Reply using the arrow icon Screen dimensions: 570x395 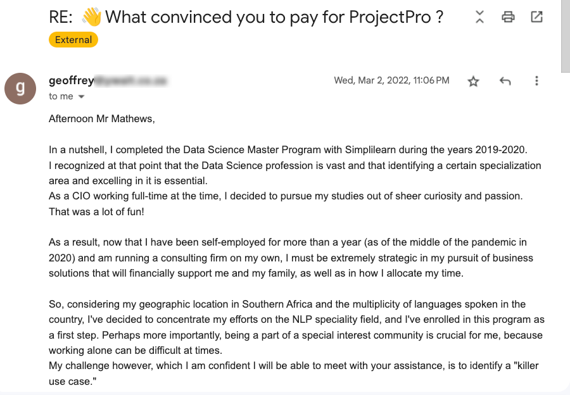point(505,81)
